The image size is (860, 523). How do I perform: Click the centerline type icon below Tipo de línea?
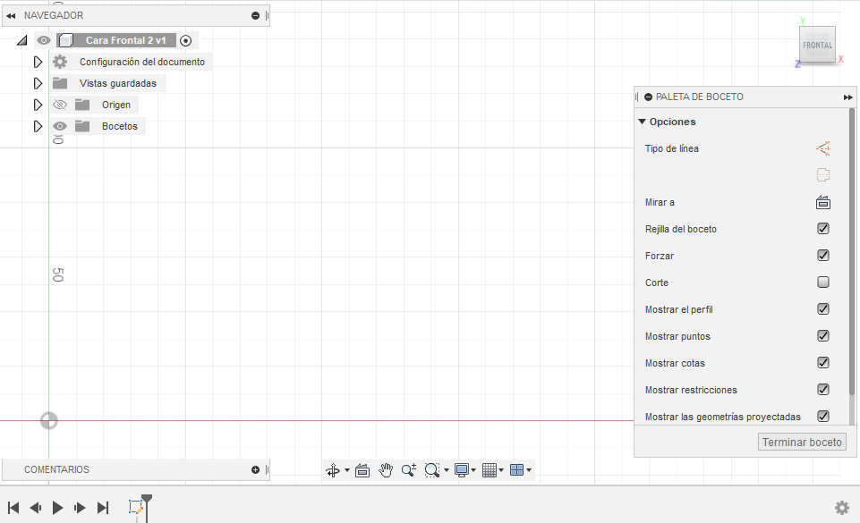(x=823, y=175)
